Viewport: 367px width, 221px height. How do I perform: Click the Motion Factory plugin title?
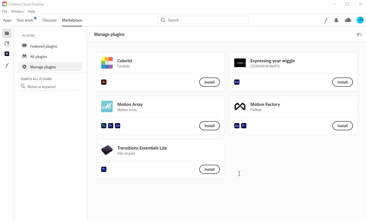click(265, 104)
